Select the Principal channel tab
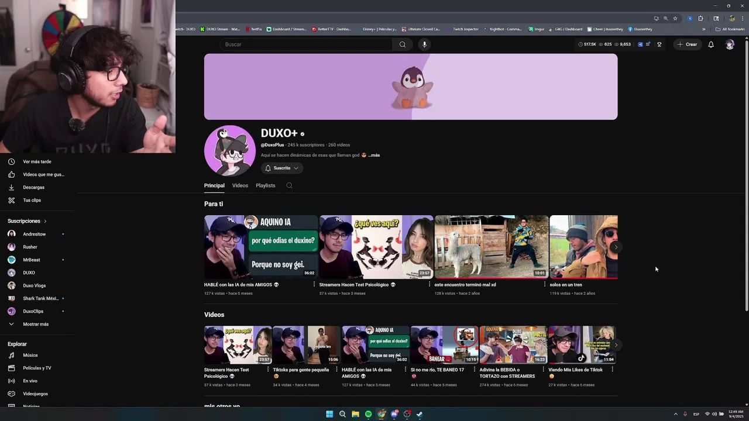 tap(214, 185)
